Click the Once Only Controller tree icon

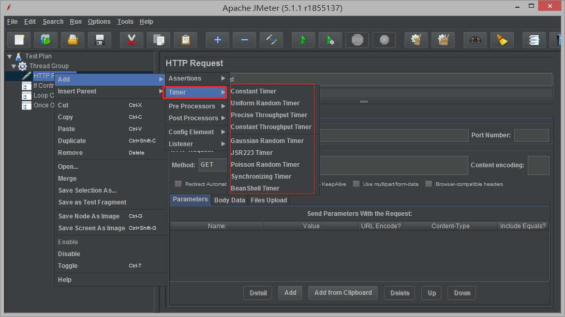coord(26,105)
